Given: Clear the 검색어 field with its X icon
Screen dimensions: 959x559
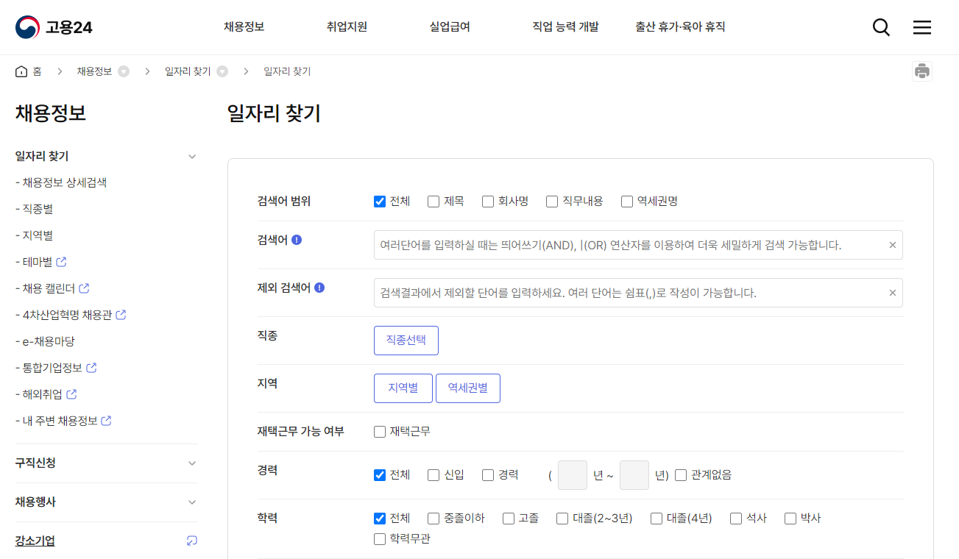Looking at the screenshot, I should (893, 245).
